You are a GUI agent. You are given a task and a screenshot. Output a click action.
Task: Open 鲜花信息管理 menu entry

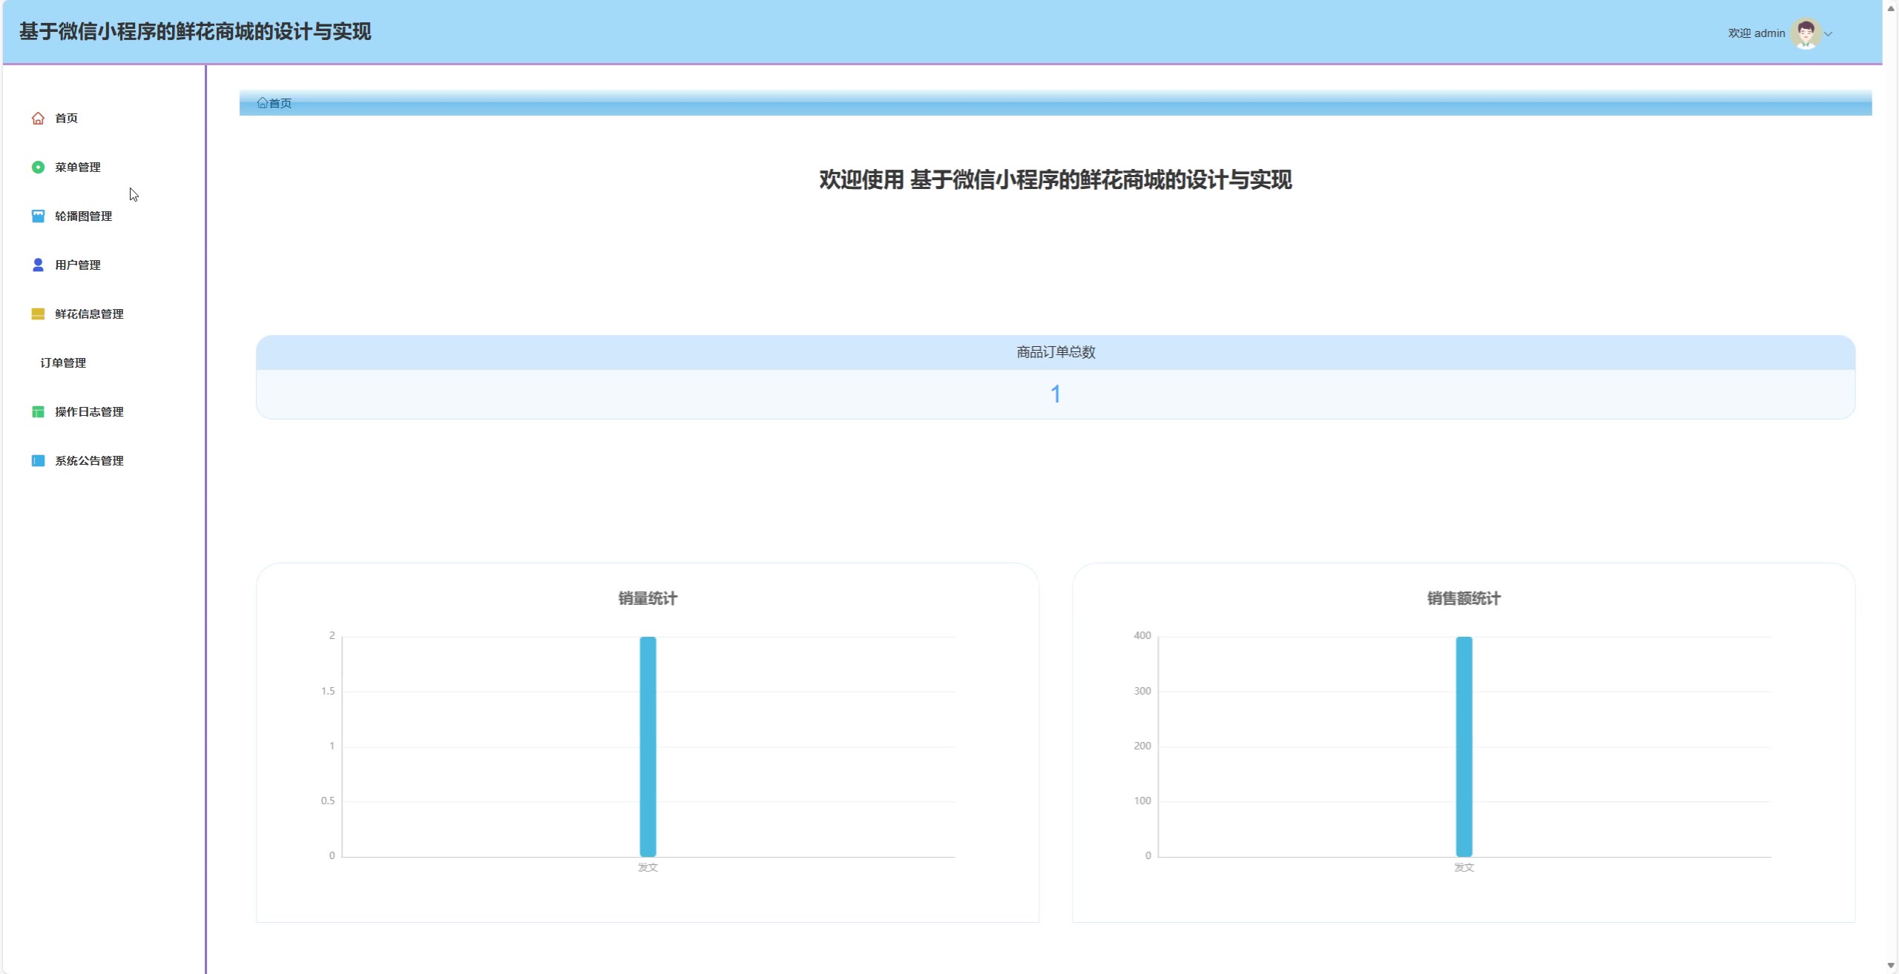(89, 314)
